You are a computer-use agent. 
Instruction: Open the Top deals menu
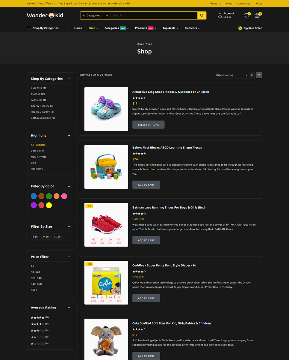pos(170,28)
